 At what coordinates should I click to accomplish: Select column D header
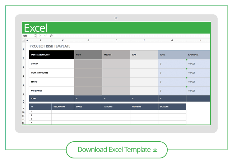tap(88, 40)
